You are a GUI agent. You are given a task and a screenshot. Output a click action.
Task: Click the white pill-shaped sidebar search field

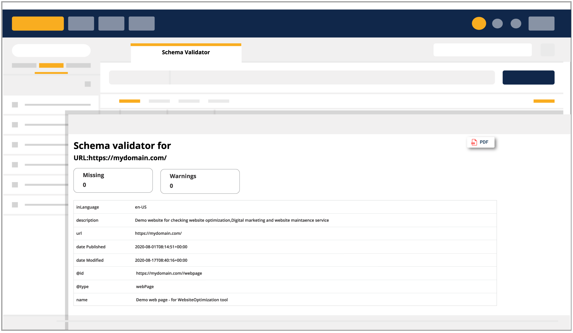coord(51,51)
